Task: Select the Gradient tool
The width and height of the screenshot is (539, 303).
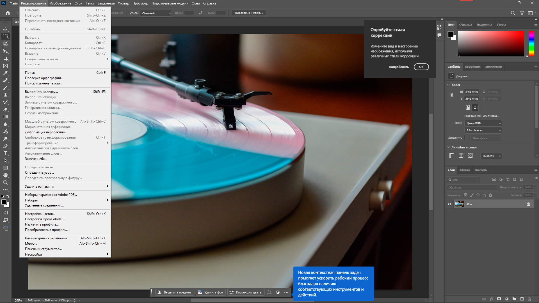Action: tap(5, 117)
